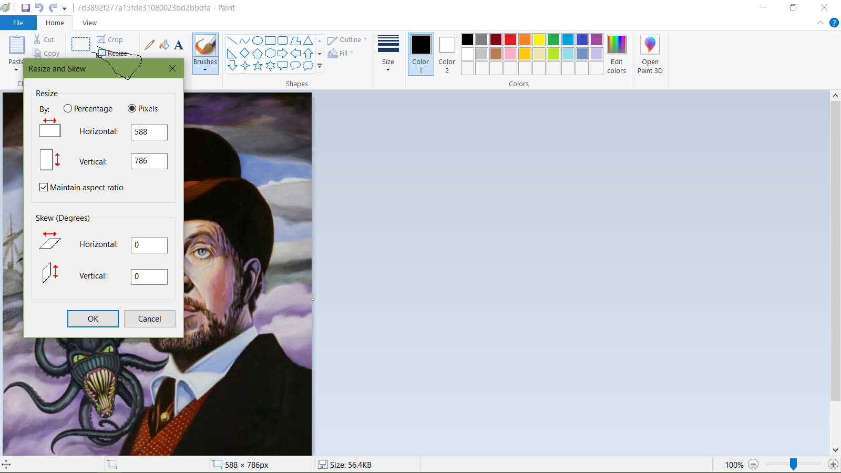Click the zoom slider handle
The height and width of the screenshot is (473, 841).
[793, 464]
